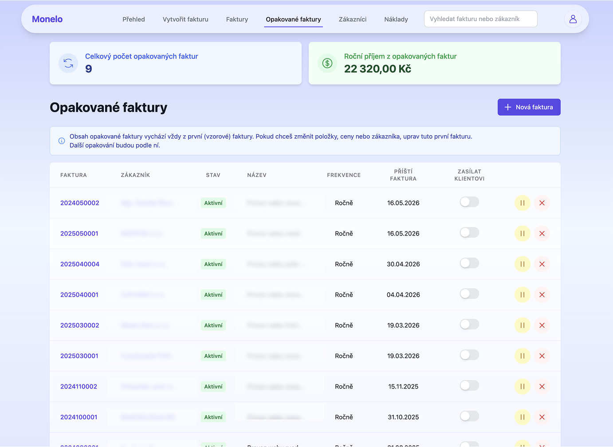Delete recurring invoice 2024100001
Viewport: 613px width, 447px height.
(542, 417)
